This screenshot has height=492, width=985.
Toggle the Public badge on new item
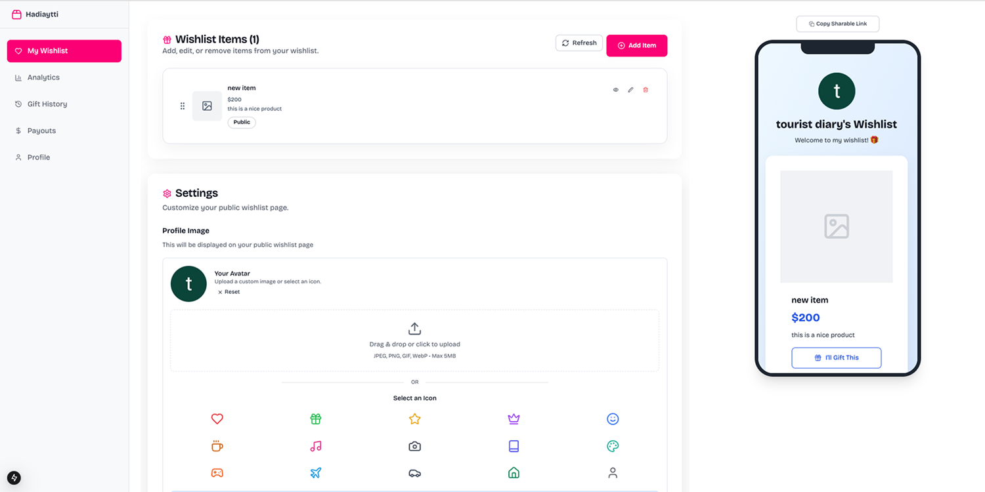(242, 122)
